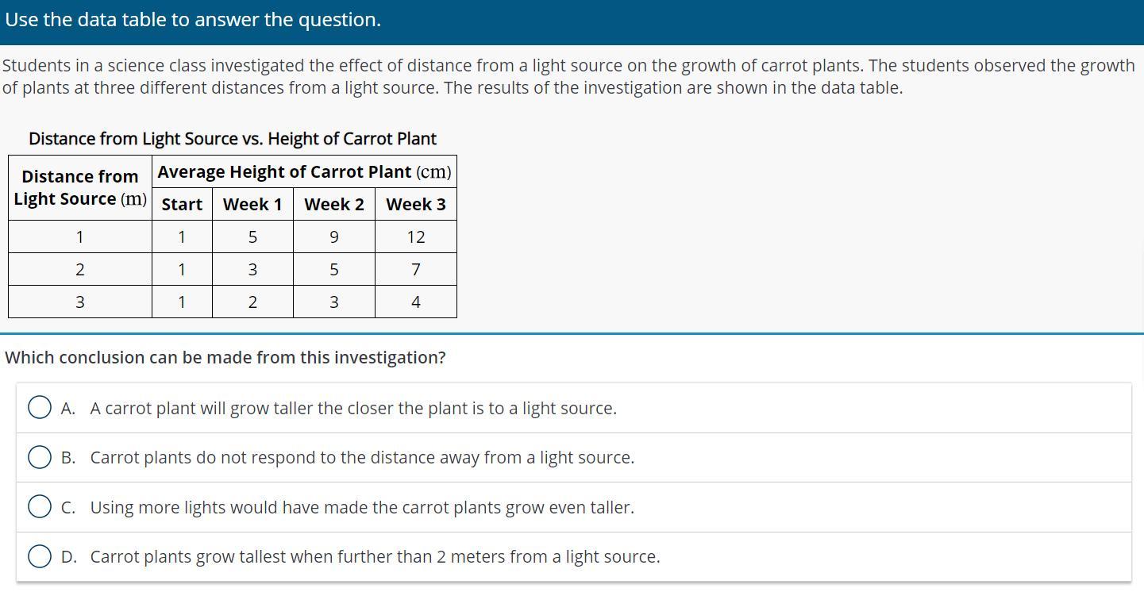The height and width of the screenshot is (592, 1144).
Task: Select radio button for answer B
Action: pos(40,458)
